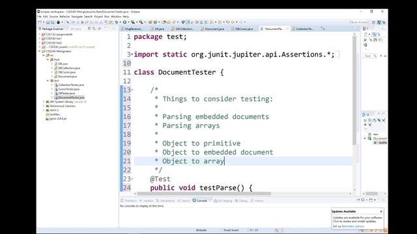Switch to the CollectionTe... editor tab
The image size is (417, 234).
[x=304, y=29]
